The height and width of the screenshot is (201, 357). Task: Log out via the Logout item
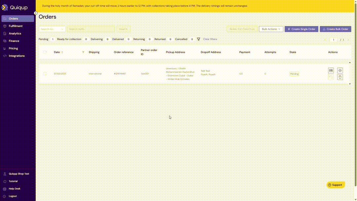[18, 196]
